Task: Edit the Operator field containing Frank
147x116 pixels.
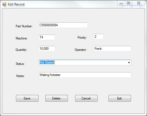Action: tap(112, 49)
